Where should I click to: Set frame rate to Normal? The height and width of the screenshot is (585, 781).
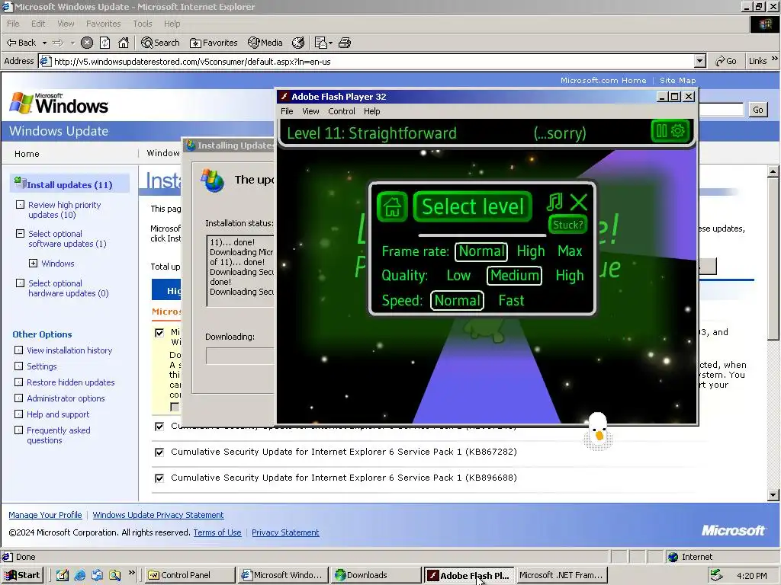pos(481,251)
